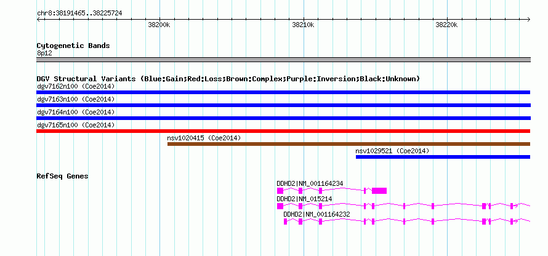Click the blue dgv7162n100 gain bar
The image size is (548, 256).
coord(283,92)
